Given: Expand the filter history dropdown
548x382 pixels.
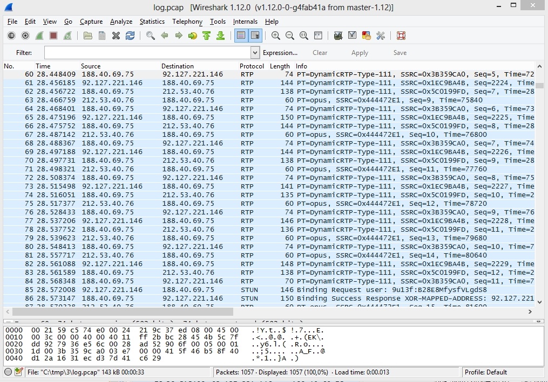Looking at the screenshot, I should coord(255,53).
